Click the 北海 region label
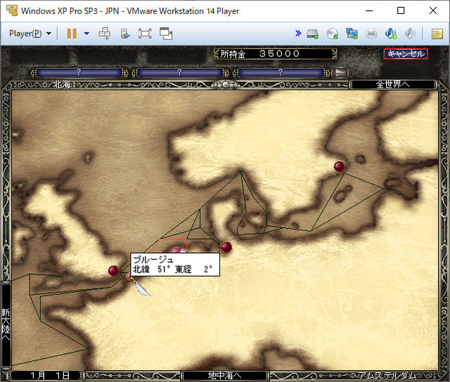 [63, 84]
